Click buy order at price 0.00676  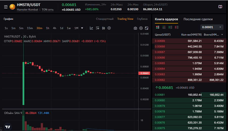189,123
